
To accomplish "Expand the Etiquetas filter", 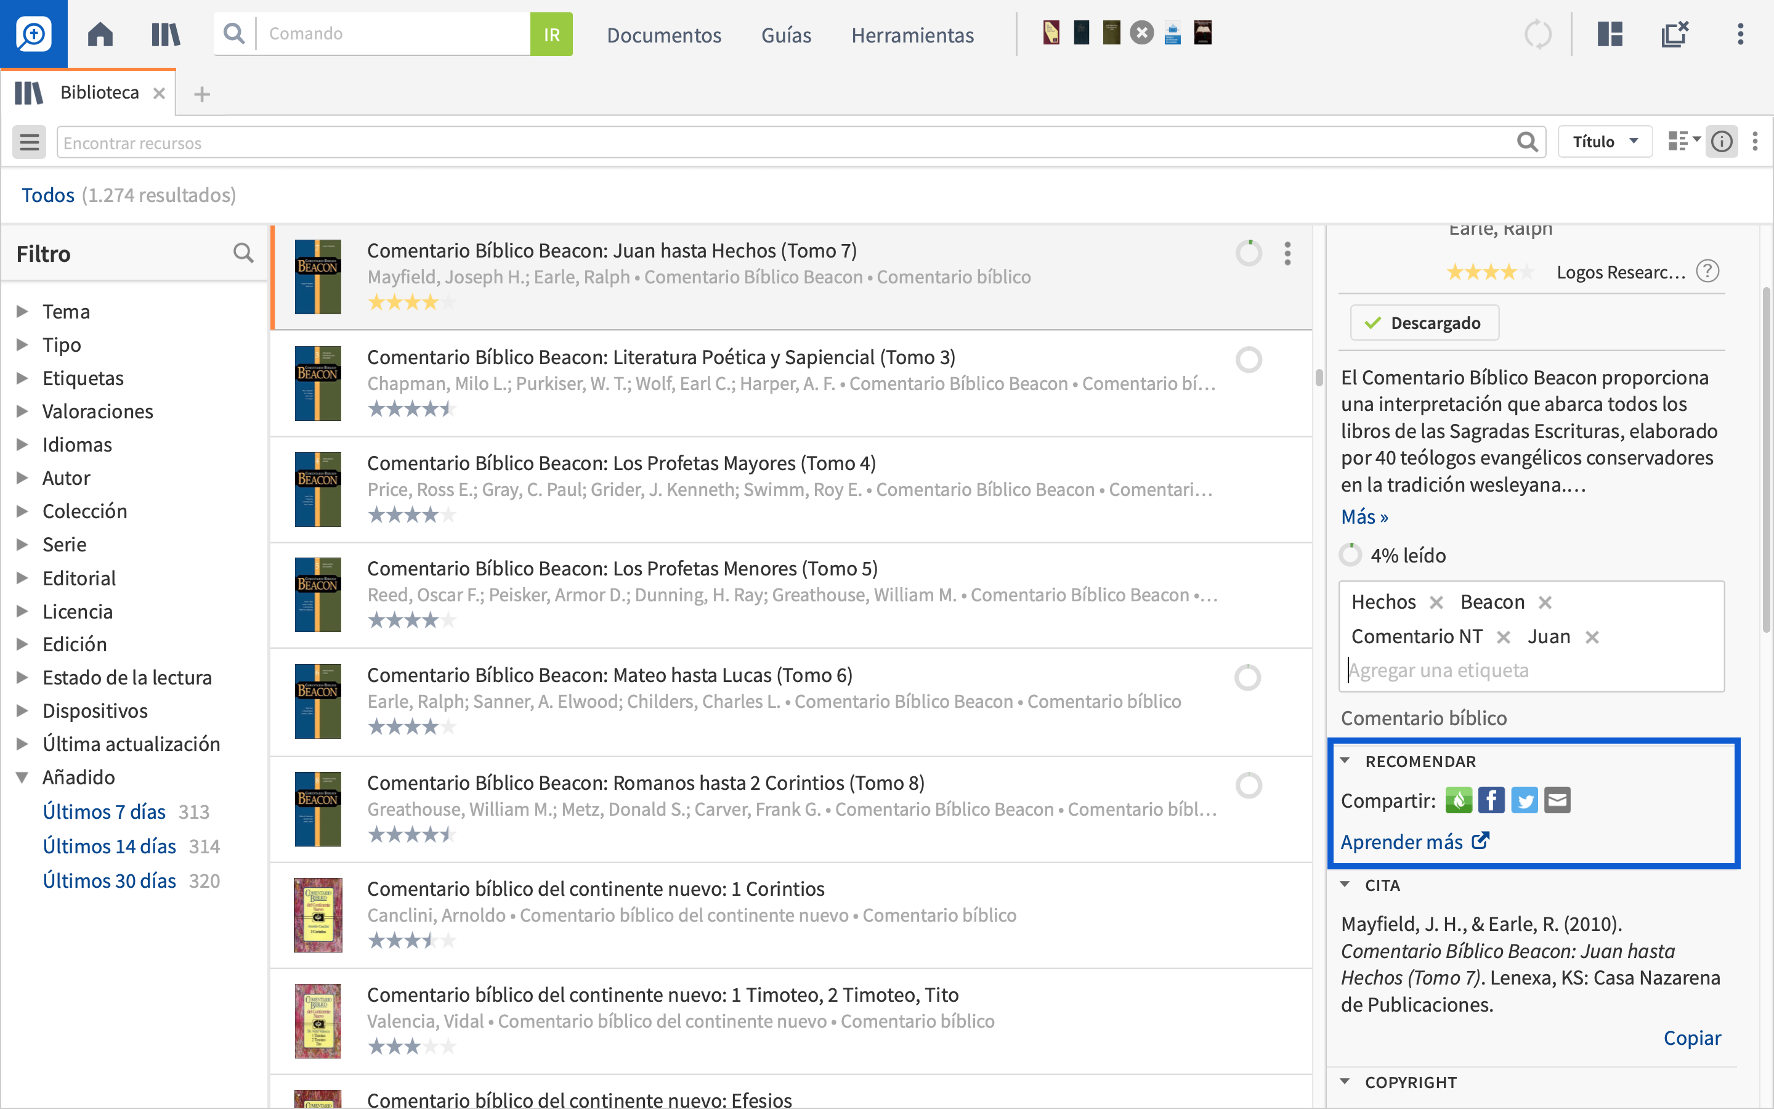I will coord(23,378).
